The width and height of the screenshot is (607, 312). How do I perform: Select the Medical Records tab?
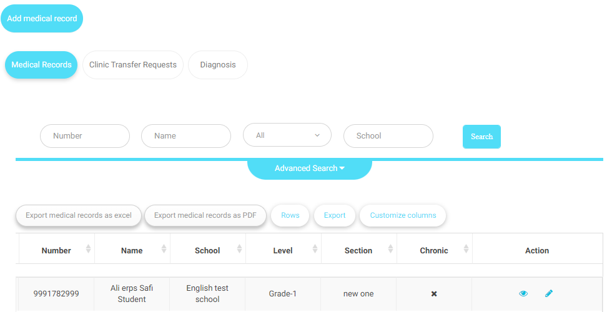[41, 65]
